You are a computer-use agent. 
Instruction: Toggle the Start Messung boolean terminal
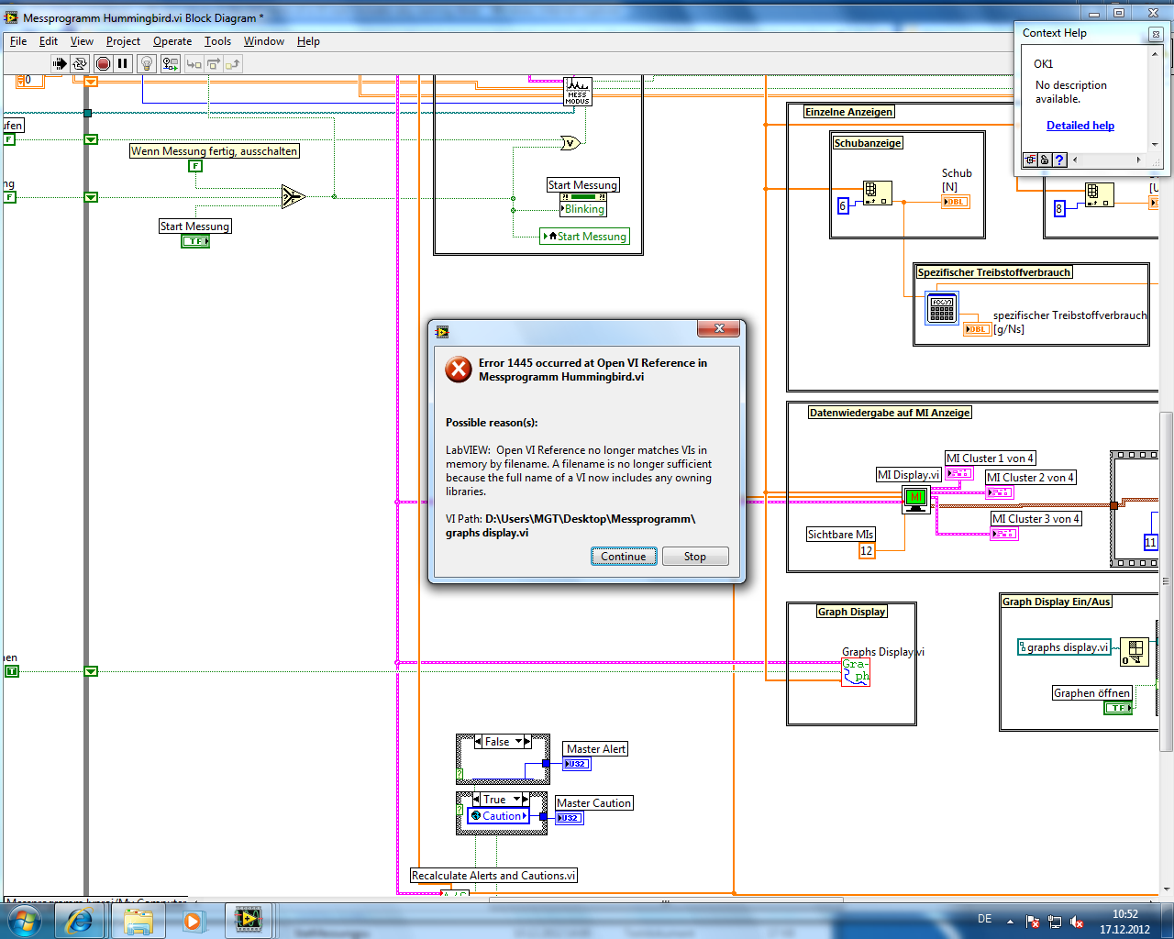point(195,241)
